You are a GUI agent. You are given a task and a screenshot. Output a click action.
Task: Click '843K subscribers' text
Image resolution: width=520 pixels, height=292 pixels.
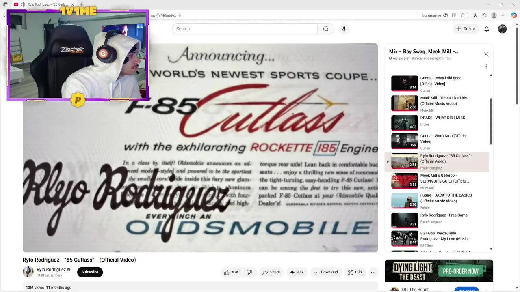(49, 275)
